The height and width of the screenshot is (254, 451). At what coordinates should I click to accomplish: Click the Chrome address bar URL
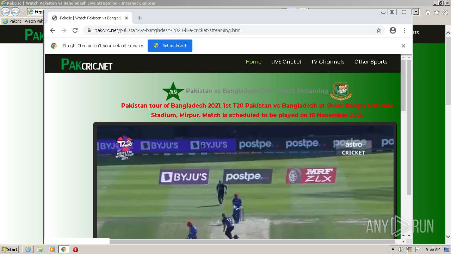(x=167, y=30)
